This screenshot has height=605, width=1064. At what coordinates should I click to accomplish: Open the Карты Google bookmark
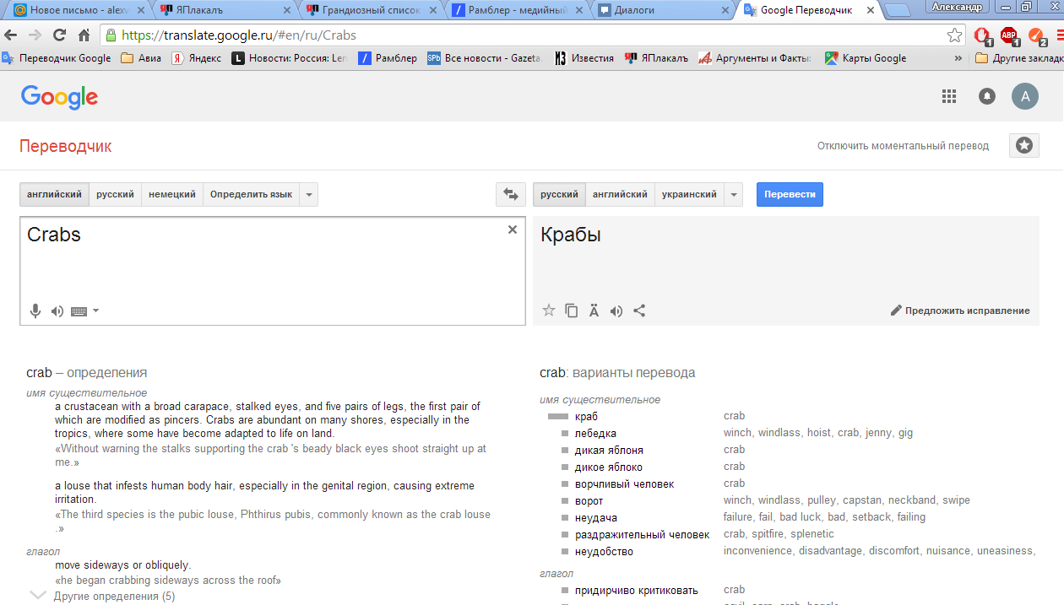click(866, 58)
